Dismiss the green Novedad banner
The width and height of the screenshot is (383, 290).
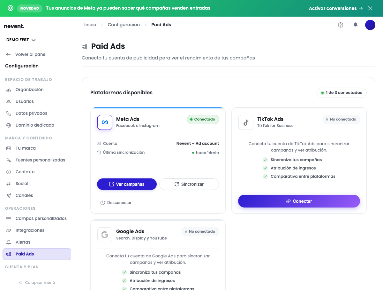(370, 8)
